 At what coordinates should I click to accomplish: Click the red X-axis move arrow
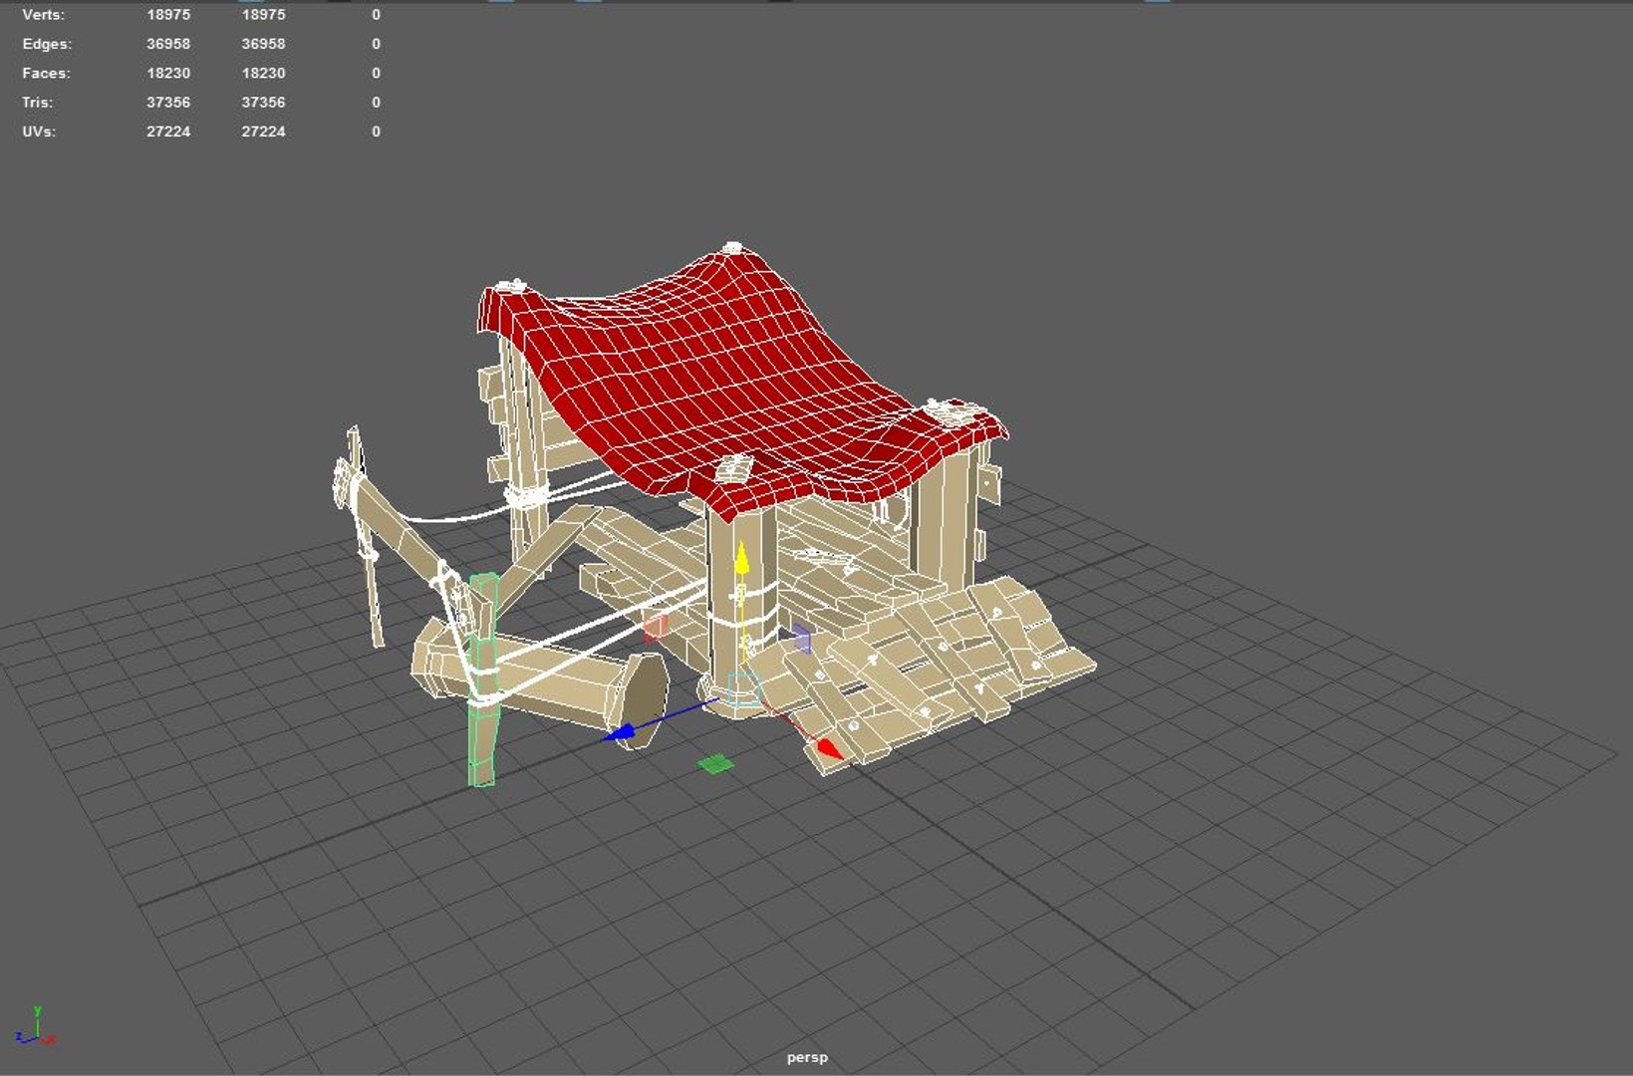(829, 748)
